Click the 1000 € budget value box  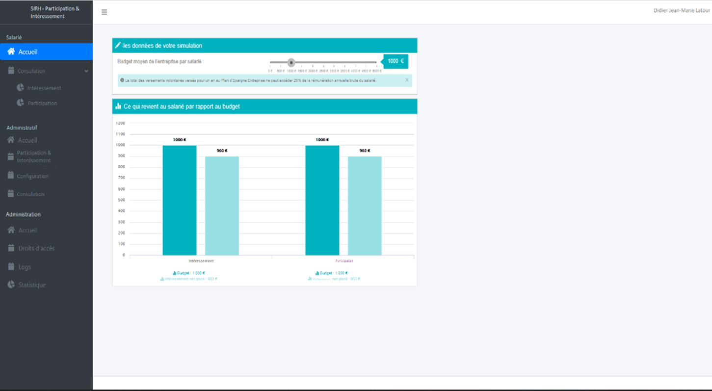pos(396,61)
